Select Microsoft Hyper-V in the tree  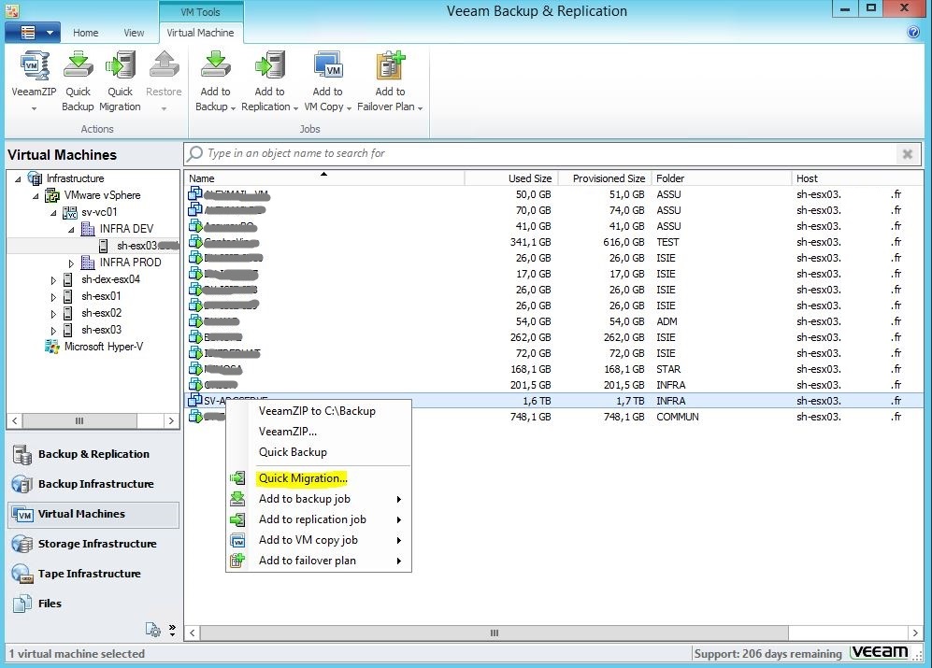104,347
